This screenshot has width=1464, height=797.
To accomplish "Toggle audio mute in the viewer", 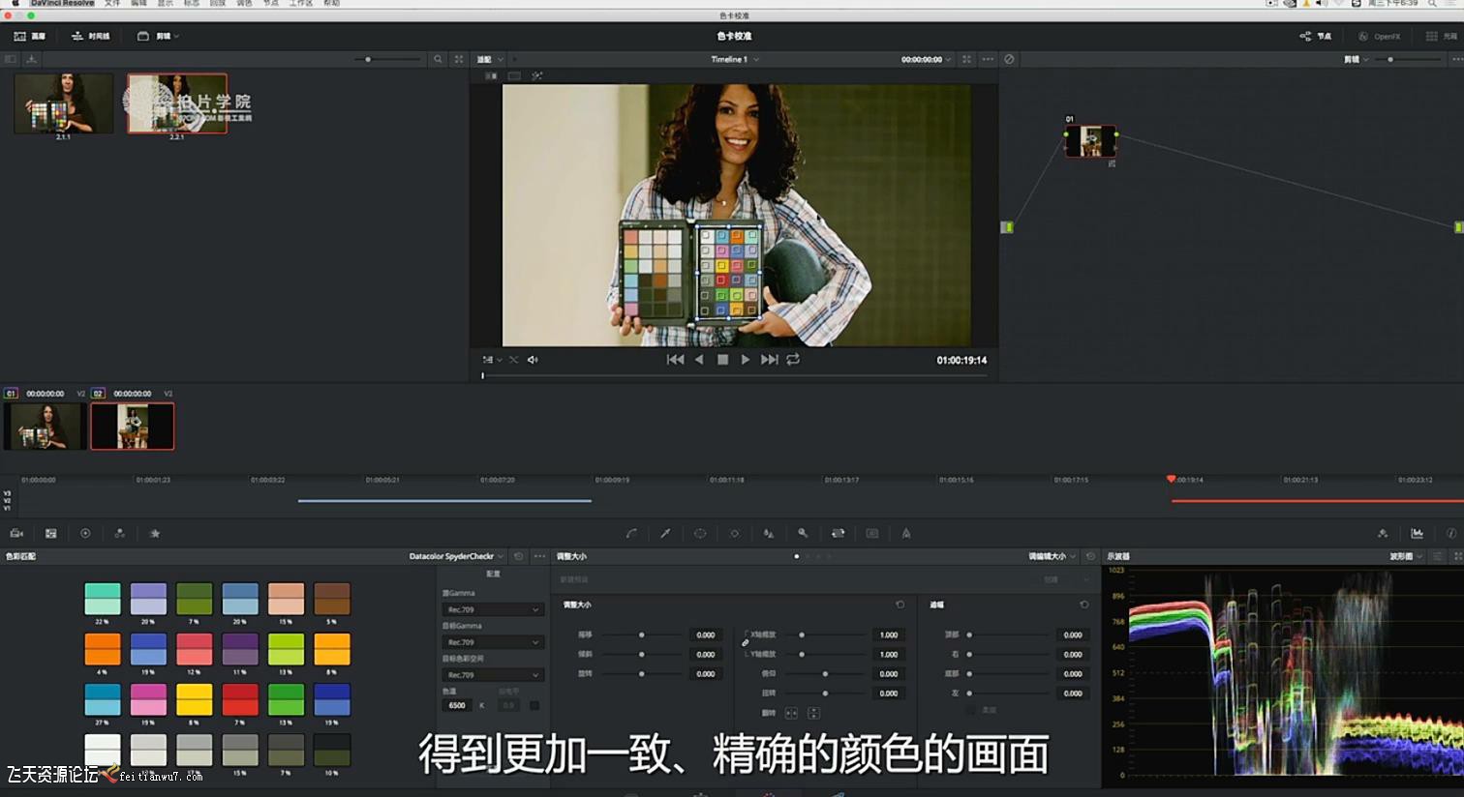I will click(533, 360).
